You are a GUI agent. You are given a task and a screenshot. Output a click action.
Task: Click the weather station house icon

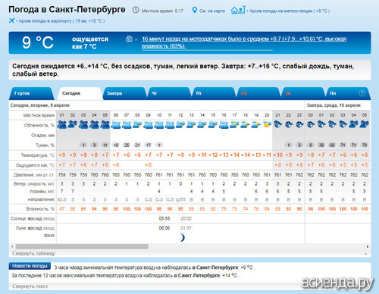(x=238, y=10)
